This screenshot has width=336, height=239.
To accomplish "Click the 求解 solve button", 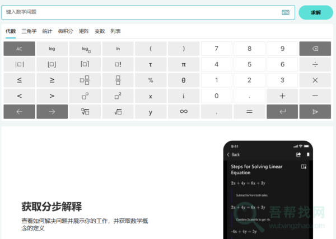I will point(315,12).
